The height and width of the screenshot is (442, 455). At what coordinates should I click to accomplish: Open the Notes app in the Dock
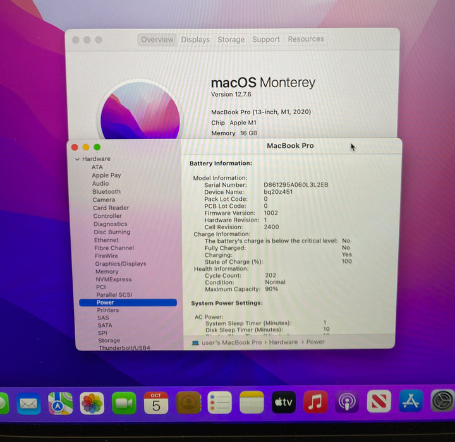tap(252, 402)
